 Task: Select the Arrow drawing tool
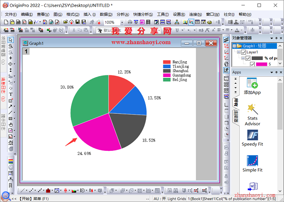(10, 107)
